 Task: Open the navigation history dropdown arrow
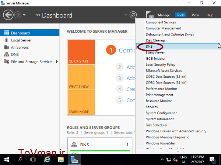coord(24,15)
